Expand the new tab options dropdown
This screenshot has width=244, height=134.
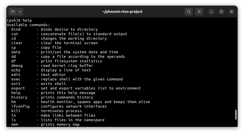click(20, 12)
